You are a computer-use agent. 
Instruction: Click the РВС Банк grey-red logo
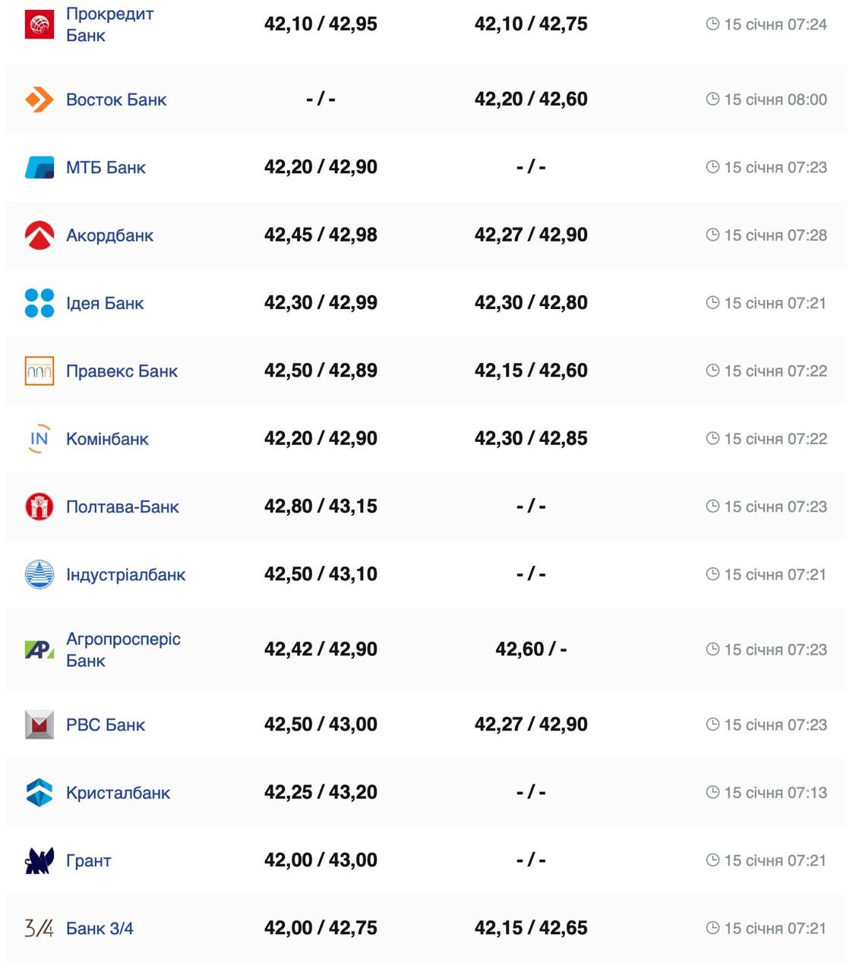[x=39, y=724]
